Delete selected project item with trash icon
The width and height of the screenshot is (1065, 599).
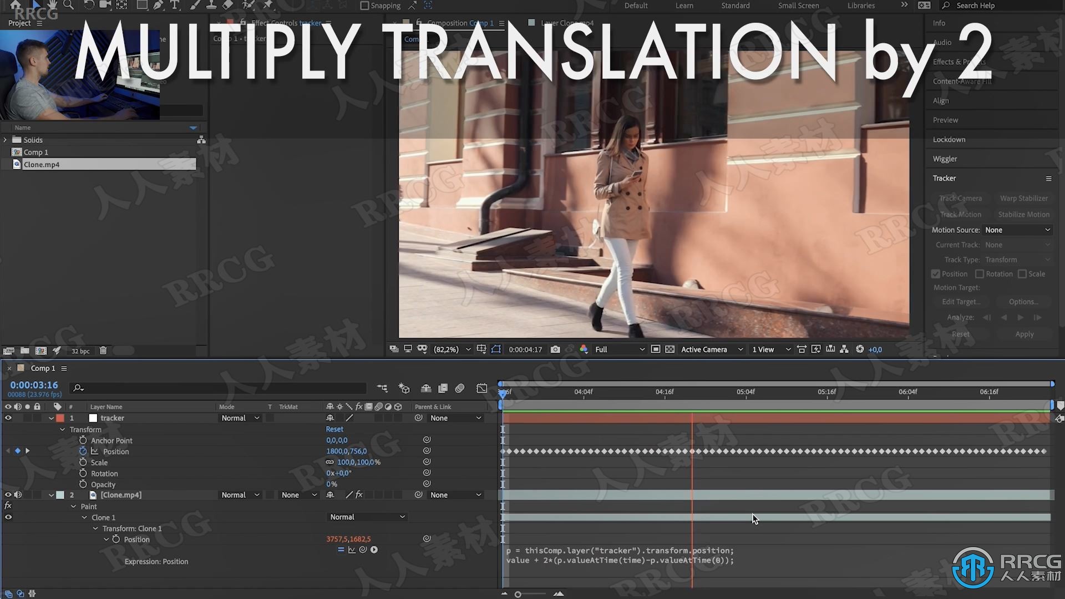click(x=103, y=351)
